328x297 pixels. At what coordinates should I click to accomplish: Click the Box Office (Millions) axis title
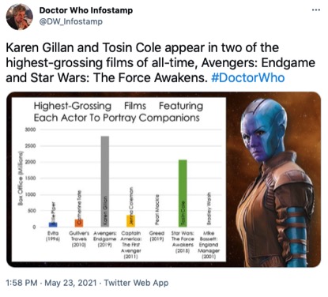[21, 178]
